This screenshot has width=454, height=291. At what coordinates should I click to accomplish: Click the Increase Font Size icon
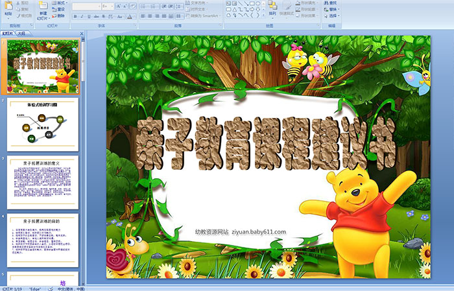(119, 6)
